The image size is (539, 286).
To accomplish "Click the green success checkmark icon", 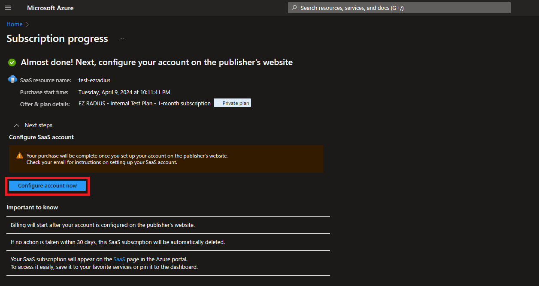I will click(x=12, y=63).
